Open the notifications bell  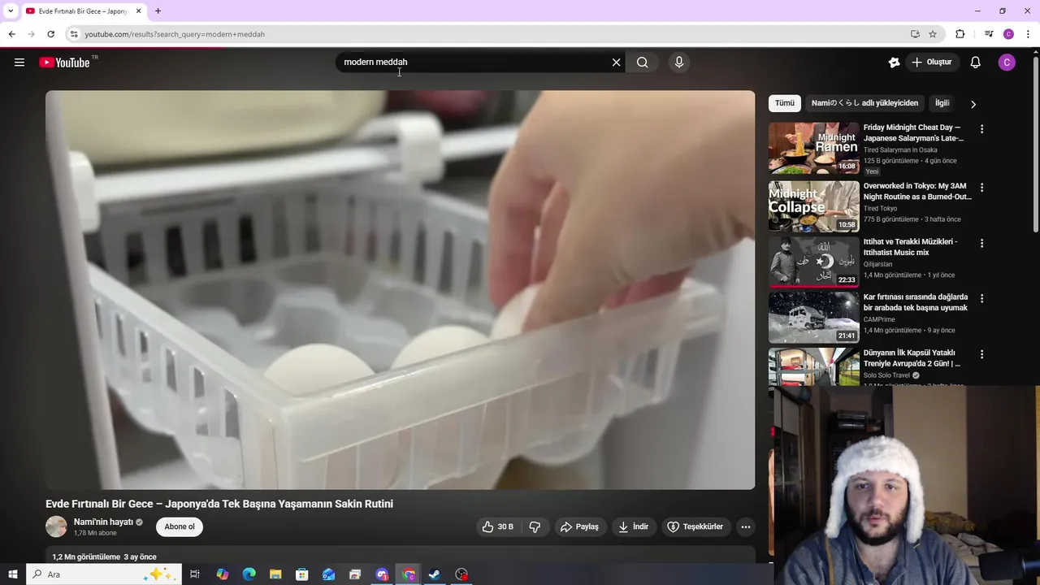click(976, 63)
